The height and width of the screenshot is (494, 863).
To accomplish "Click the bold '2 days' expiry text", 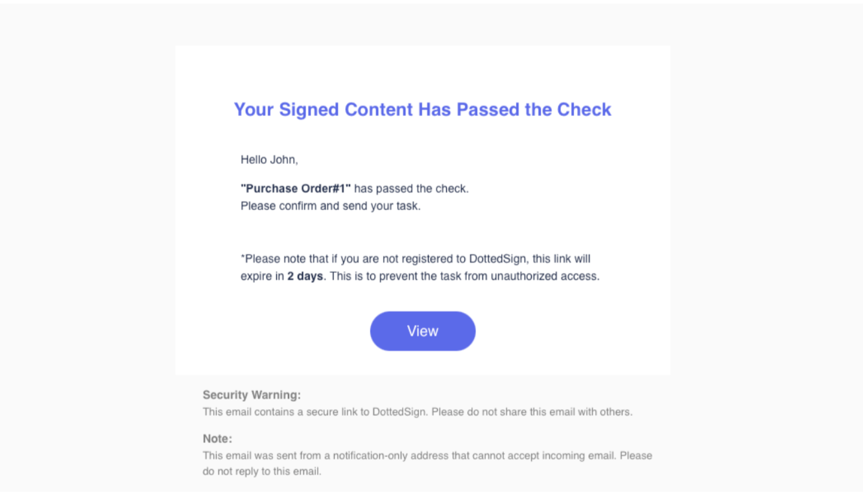I will [305, 276].
